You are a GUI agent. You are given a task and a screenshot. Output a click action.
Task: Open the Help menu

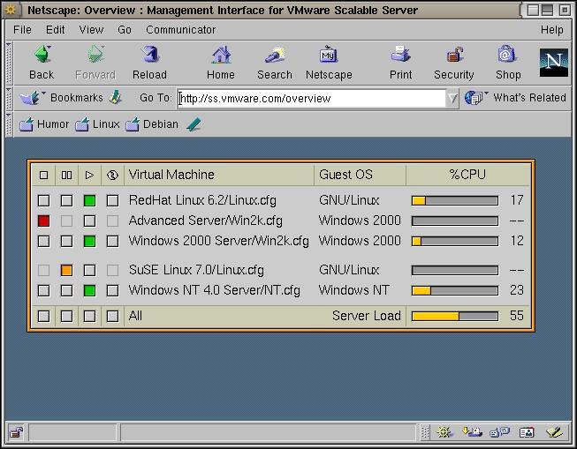point(551,29)
